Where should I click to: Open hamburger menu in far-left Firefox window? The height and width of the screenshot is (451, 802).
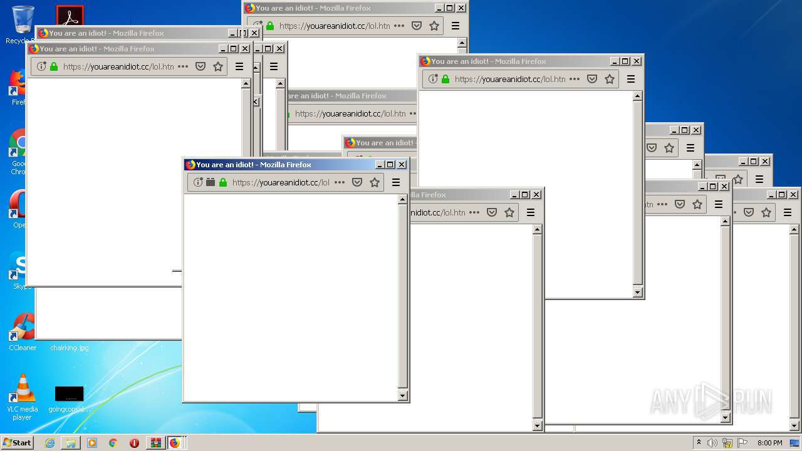[x=239, y=66]
